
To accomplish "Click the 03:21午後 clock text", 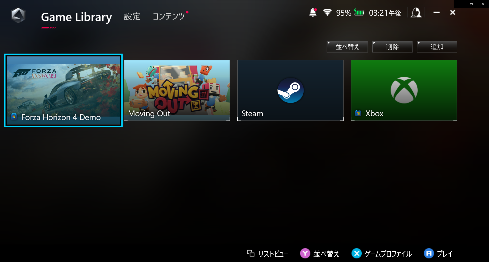I will pyautogui.click(x=385, y=13).
